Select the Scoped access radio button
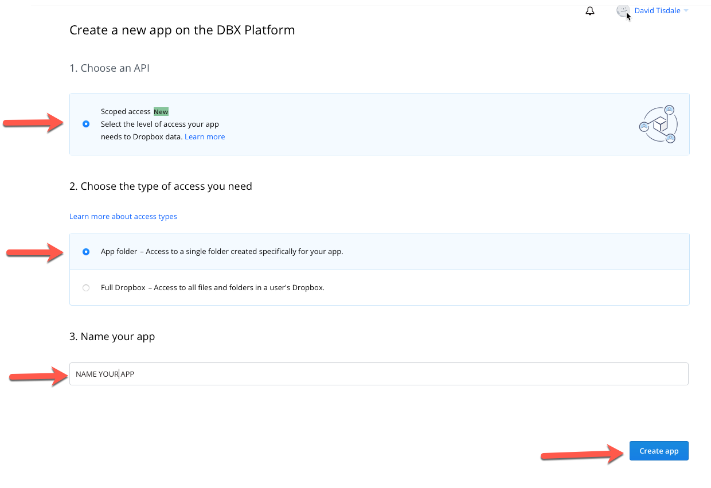711x488 pixels. tap(86, 124)
